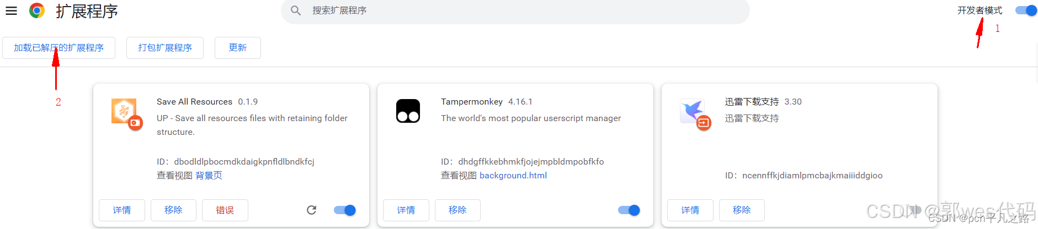The height and width of the screenshot is (229, 1038).
Task: Click the 扩展程序 page title
Action: coord(87,11)
